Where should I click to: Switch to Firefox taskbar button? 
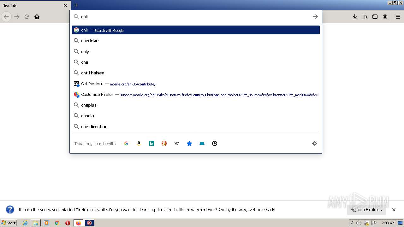79,223
